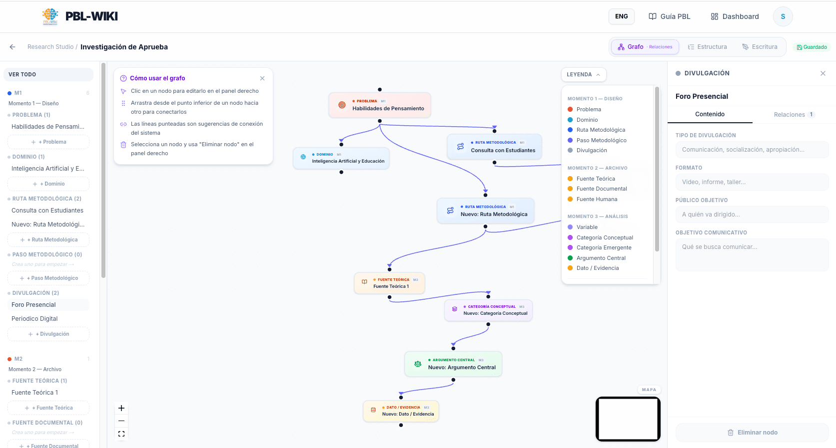Open the Guía PBL book link
The height and width of the screenshot is (448, 836).
[670, 16]
